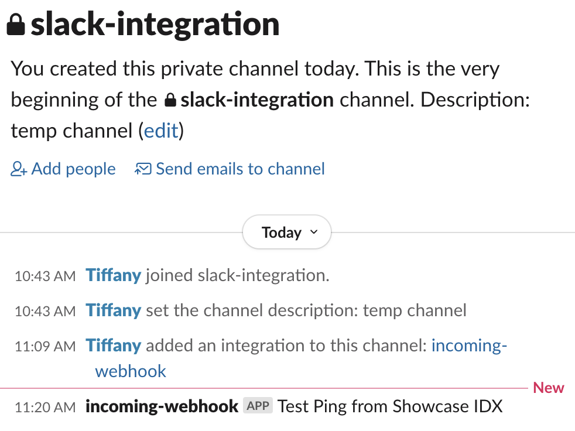Click the 11:09 AM message timestamp

tap(45, 346)
